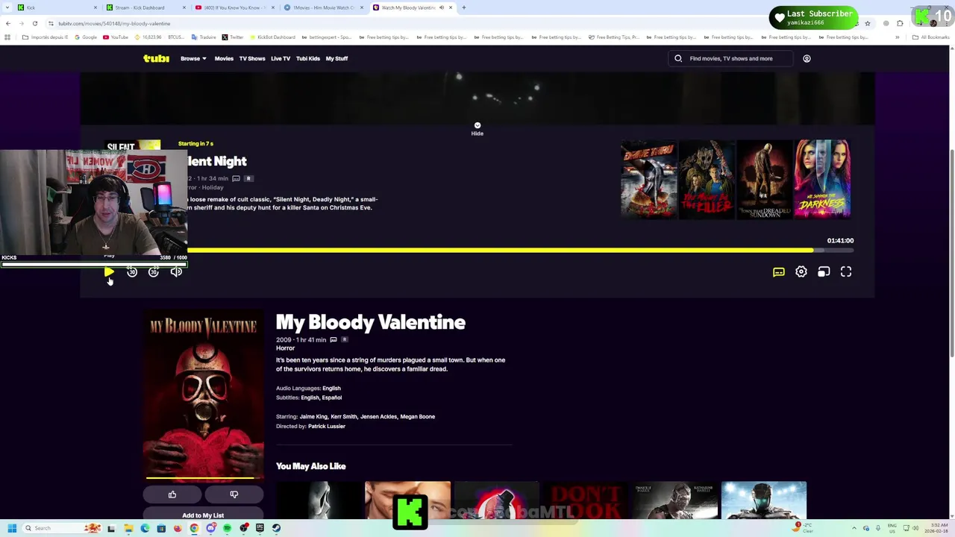This screenshot has width=955, height=537.
Task: Switch to the Kick browser tab
Action: coord(56,7)
